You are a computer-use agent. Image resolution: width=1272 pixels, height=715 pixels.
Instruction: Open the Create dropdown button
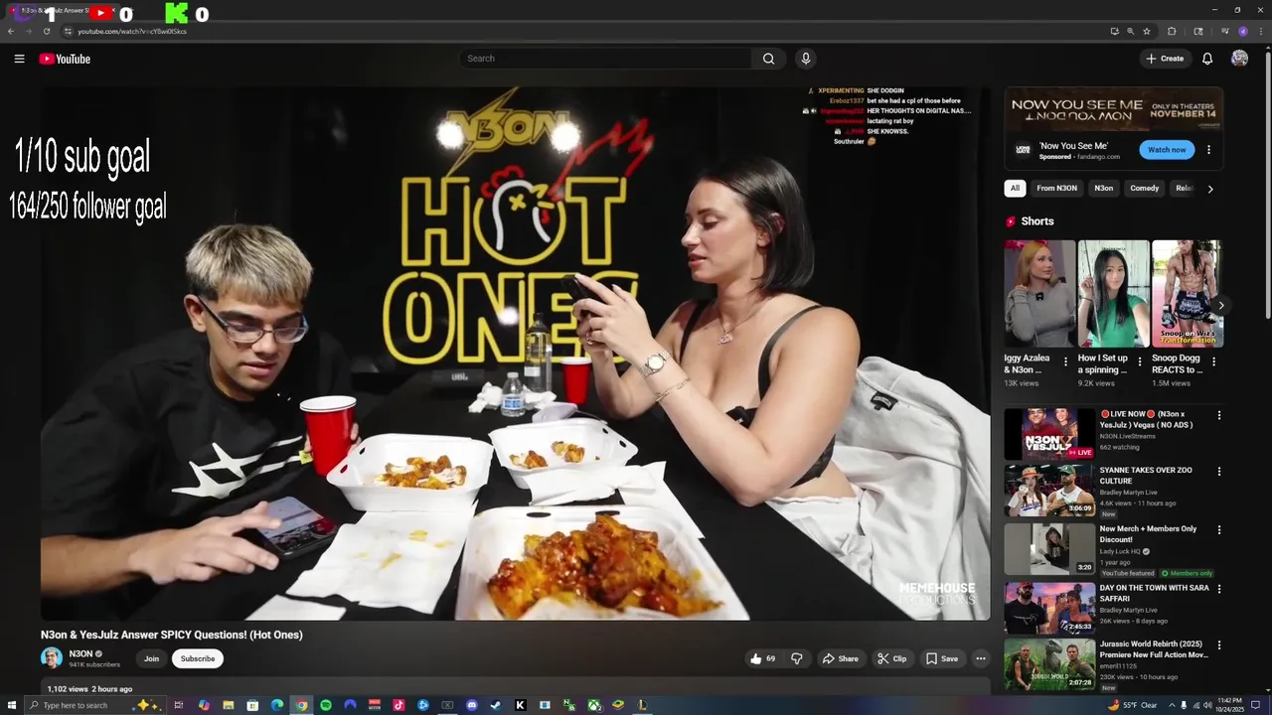coord(1166,59)
